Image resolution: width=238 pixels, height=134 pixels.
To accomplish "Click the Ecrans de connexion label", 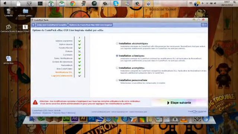I will coord(62,62).
